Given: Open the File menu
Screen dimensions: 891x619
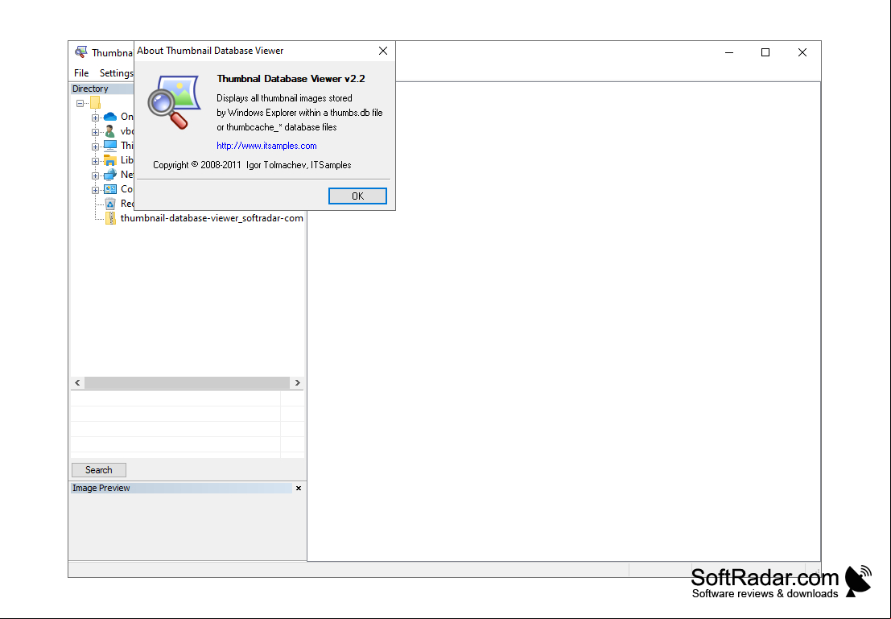Looking at the screenshot, I should pyautogui.click(x=81, y=72).
